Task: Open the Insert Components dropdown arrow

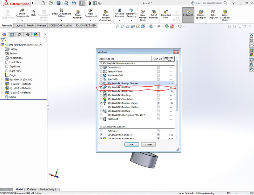Action: 22,21
